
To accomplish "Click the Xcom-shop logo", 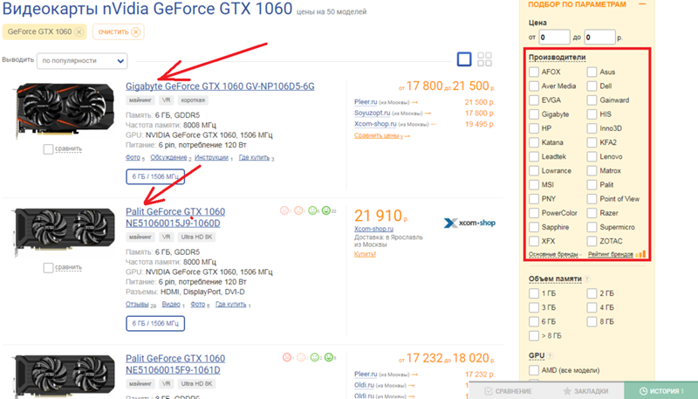I will tap(469, 223).
